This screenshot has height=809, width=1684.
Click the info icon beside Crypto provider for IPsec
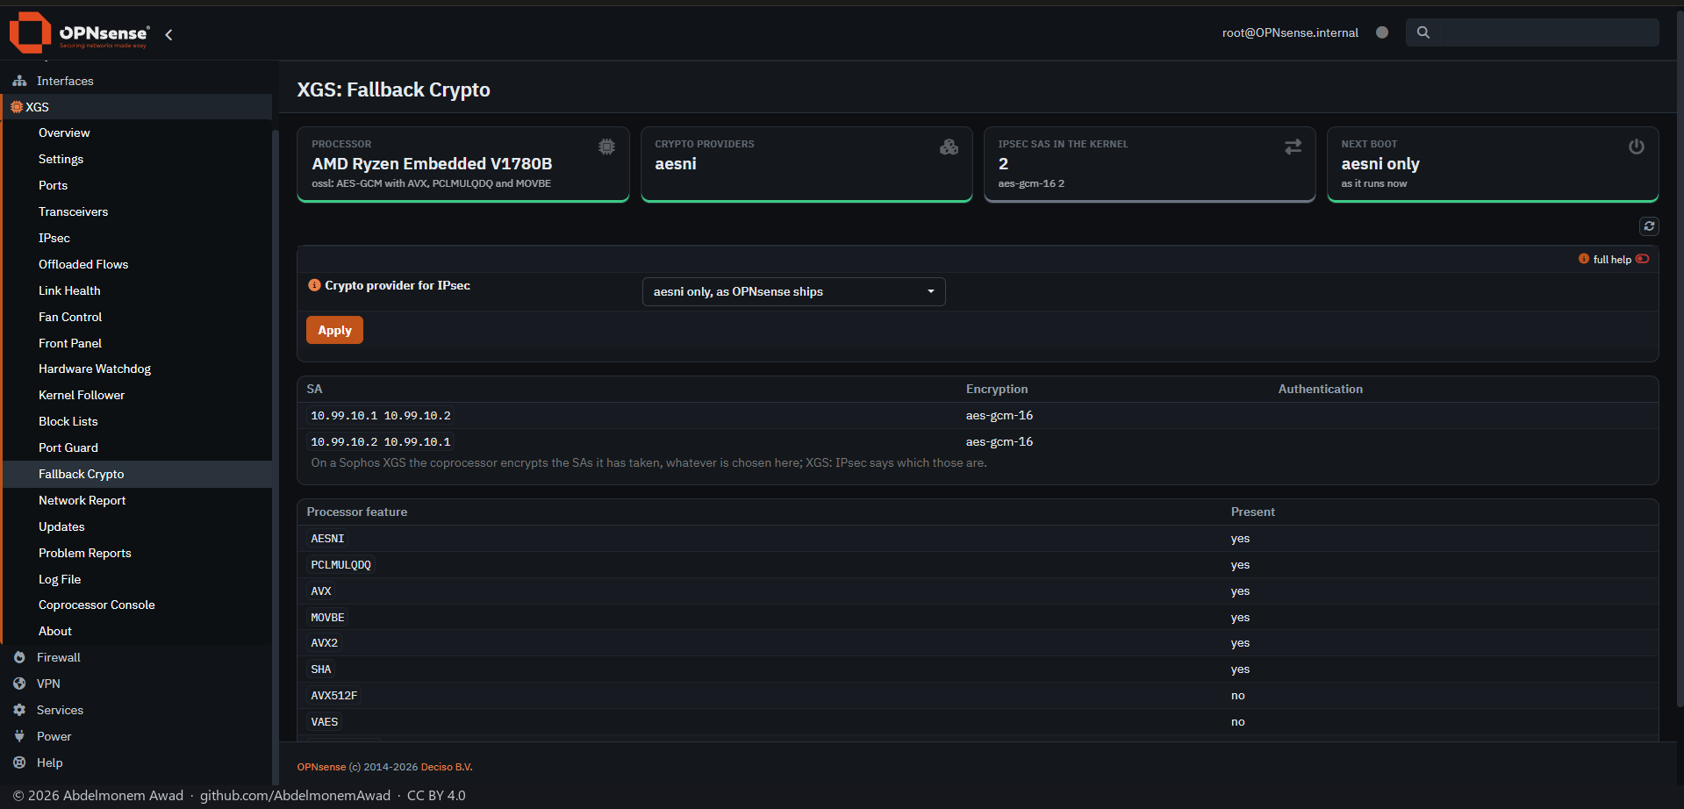[x=314, y=285]
